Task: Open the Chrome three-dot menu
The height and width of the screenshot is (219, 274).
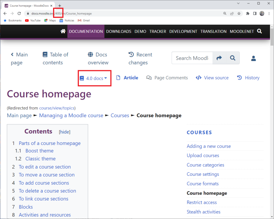Action: click(x=269, y=13)
